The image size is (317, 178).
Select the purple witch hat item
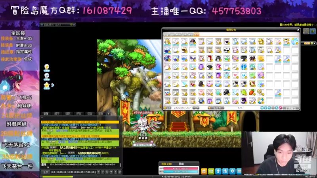pos(167,59)
